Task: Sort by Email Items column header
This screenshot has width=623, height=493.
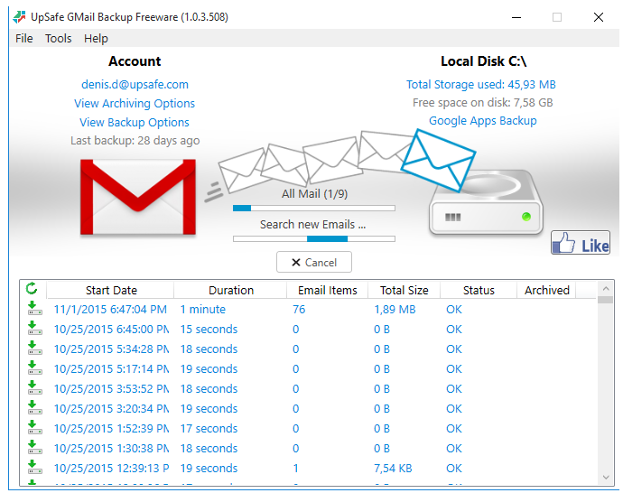Action: [x=328, y=290]
